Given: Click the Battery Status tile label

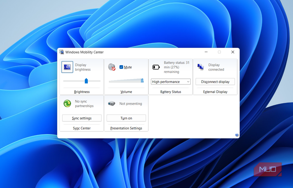Looking at the screenshot, I should 170,92.
